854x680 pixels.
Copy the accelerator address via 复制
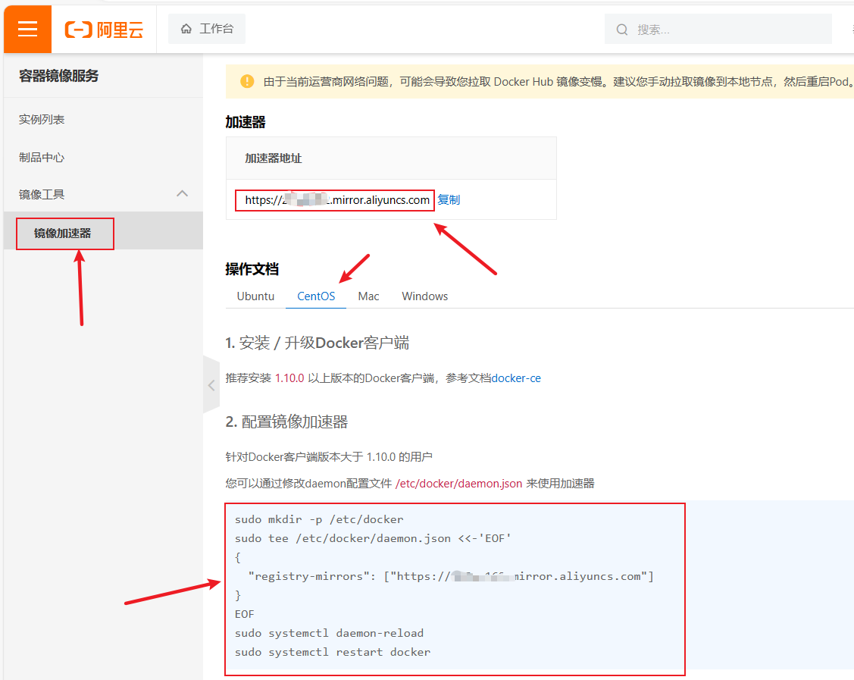coord(449,200)
